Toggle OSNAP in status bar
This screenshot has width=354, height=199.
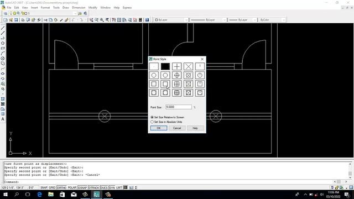[x=82, y=187]
